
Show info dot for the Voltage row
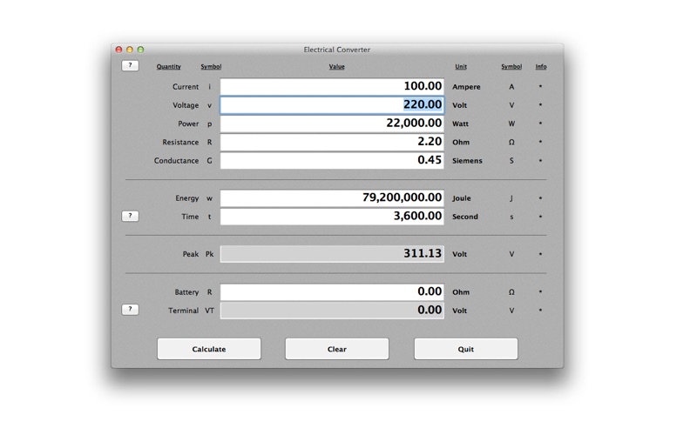pyautogui.click(x=540, y=104)
